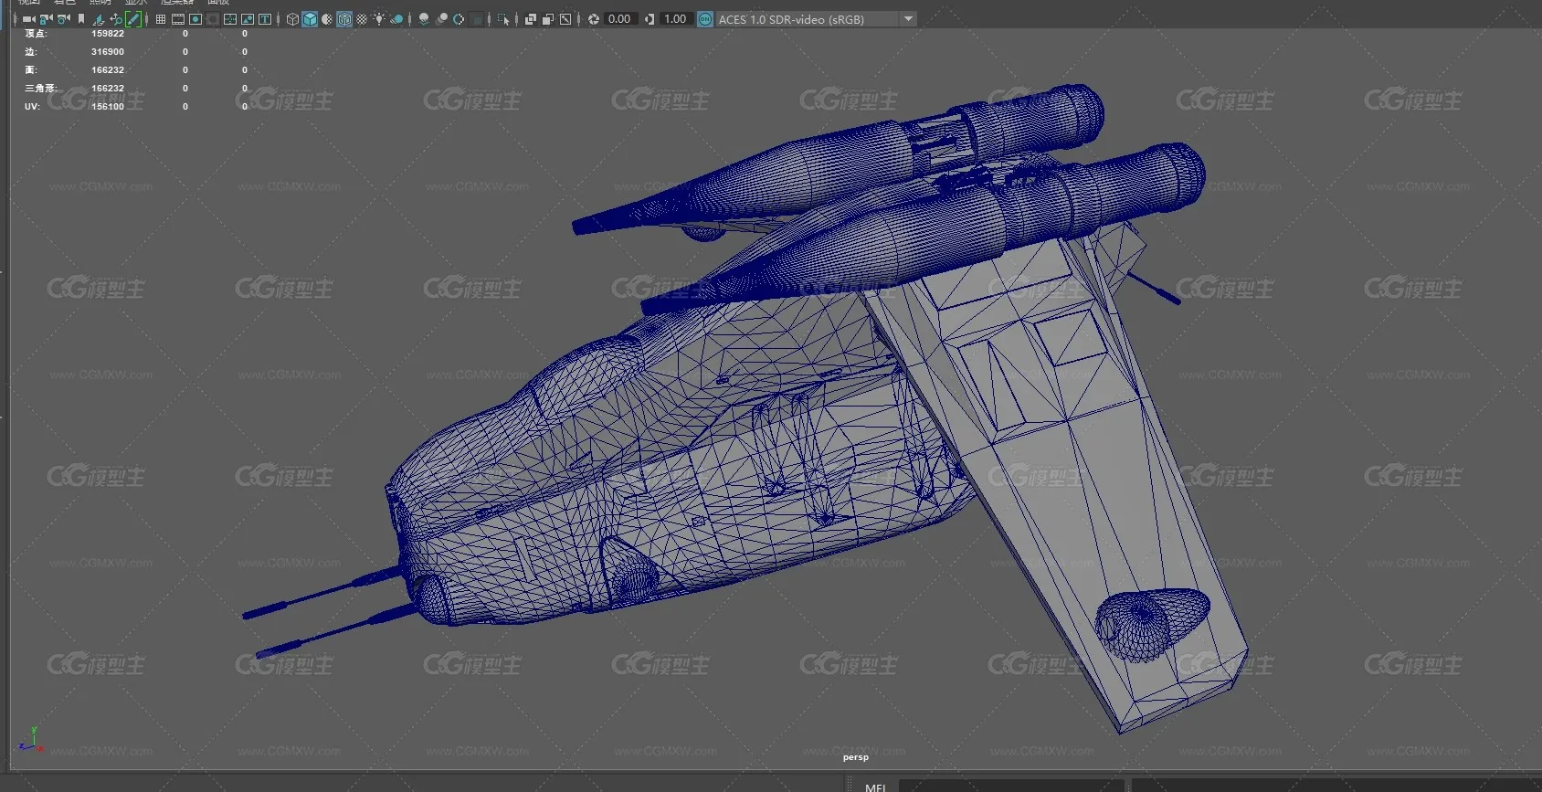This screenshot has width=1542, height=792.
Task: Toggle the View Transform ON button
Action: pyautogui.click(x=705, y=19)
